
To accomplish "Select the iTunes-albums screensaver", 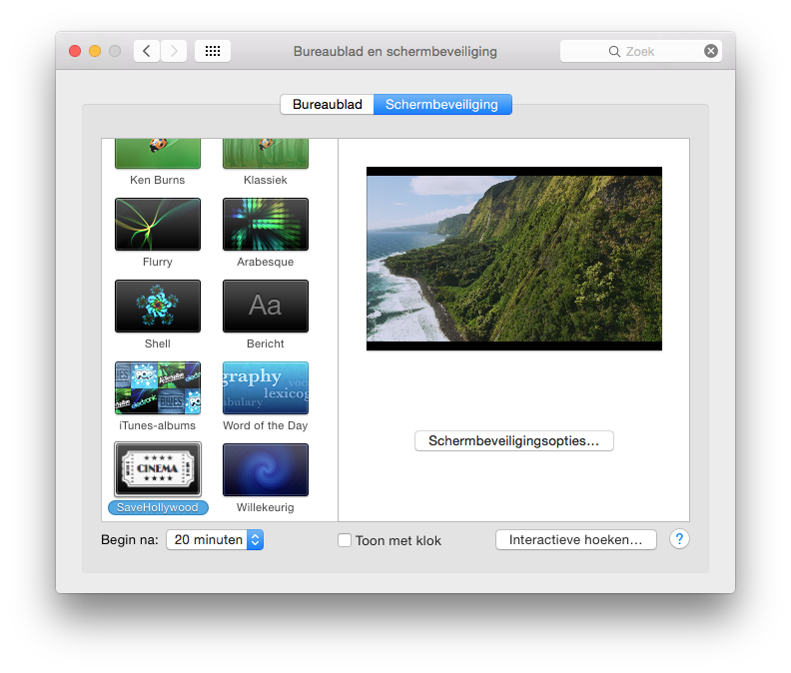I will [x=158, y=387].
